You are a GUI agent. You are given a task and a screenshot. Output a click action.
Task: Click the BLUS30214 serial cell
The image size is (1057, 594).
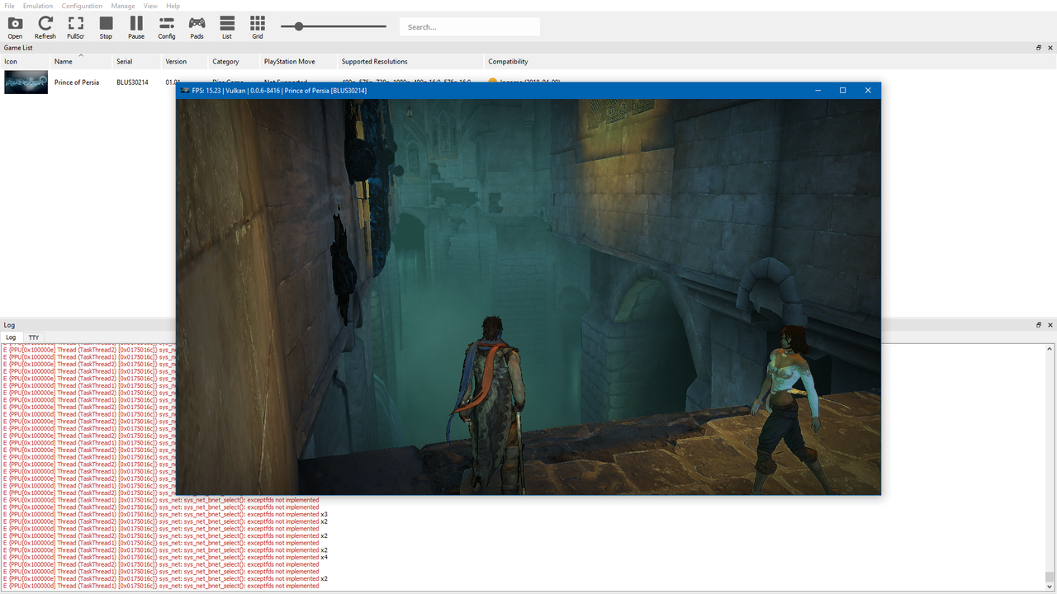[x=132, y=82]
